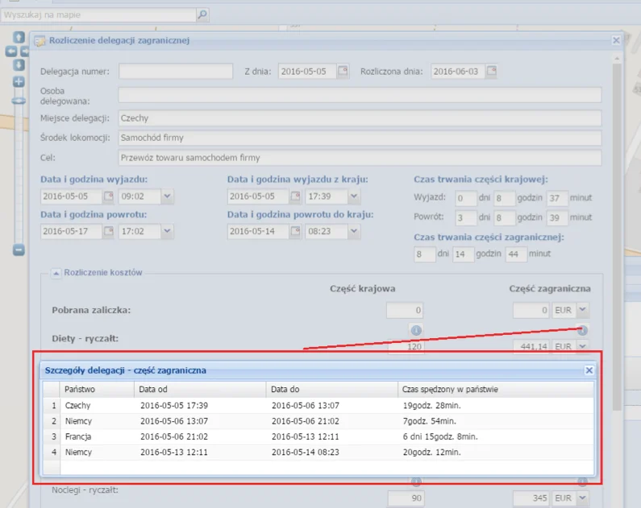641x508 pixels.
Task: Open time dropdown showing 17:02
Action: pyautogui.click(x=167, y=231)
